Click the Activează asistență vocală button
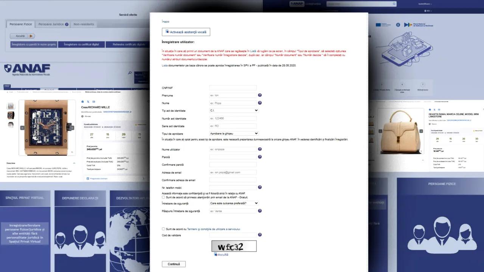 186,32
